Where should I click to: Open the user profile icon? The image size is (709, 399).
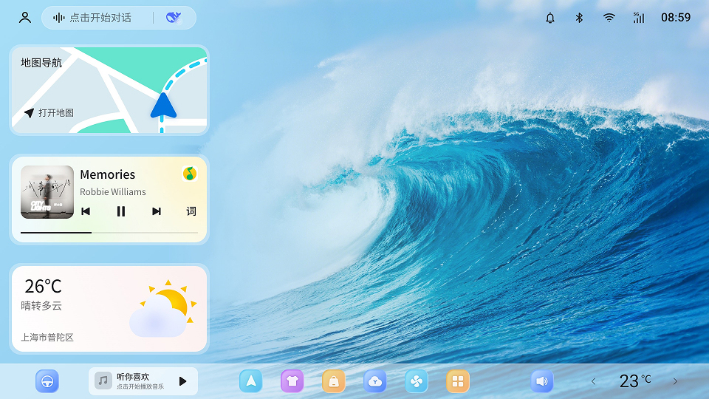point(25,18)
